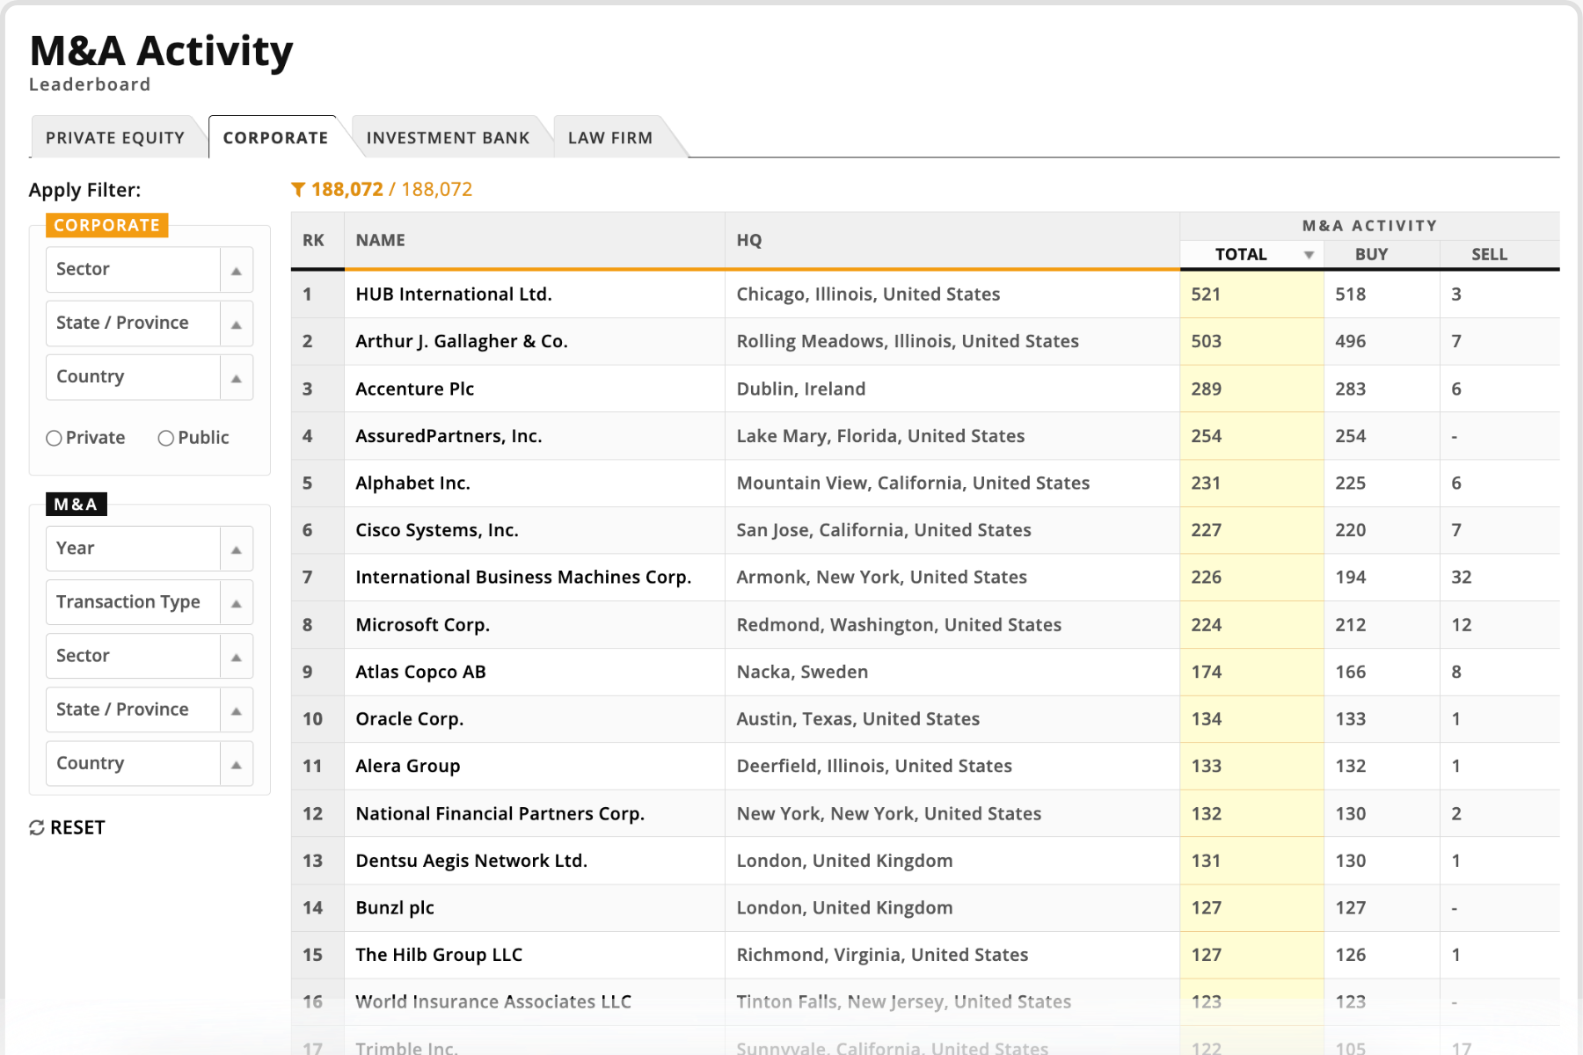The image size is (1583, 1055).
Task: Sort by the BUY column header
Action: click(x=1371, y=255)
